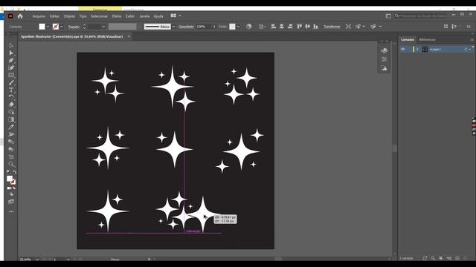Open brush definition Básico dropdown
476x267 pixels.
tap(173, 27)
